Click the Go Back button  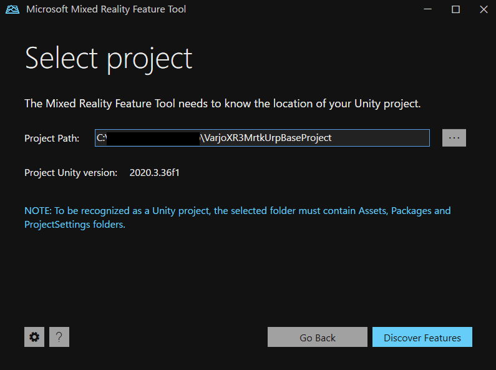click(x=318, y=337)
